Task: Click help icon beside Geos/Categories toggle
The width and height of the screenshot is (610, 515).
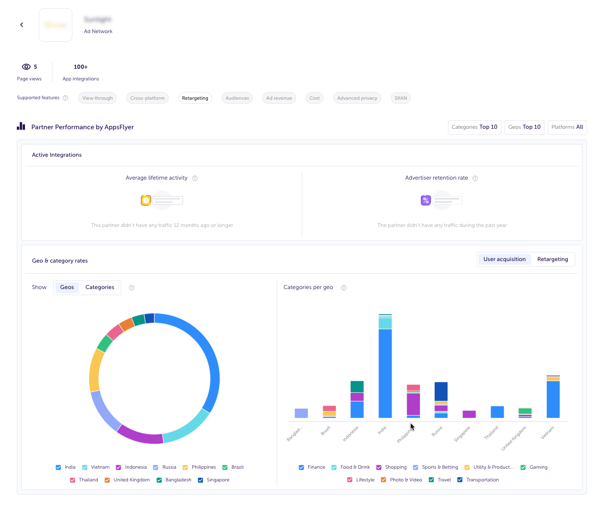Action: pyautogui.click(x=131, y=288)
